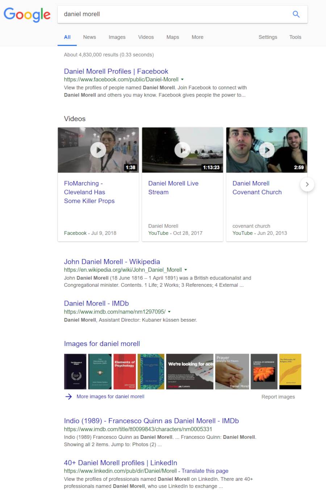Open the blue ornate book cover image
Viewport: 326px width, 495px height.
click(x=151, y=371)
